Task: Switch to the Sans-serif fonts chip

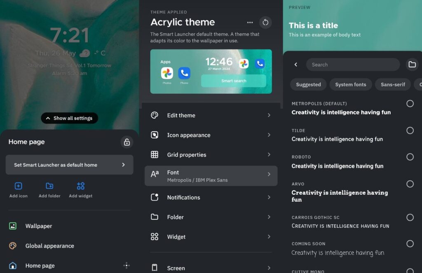Action: (x=393, y=85)
